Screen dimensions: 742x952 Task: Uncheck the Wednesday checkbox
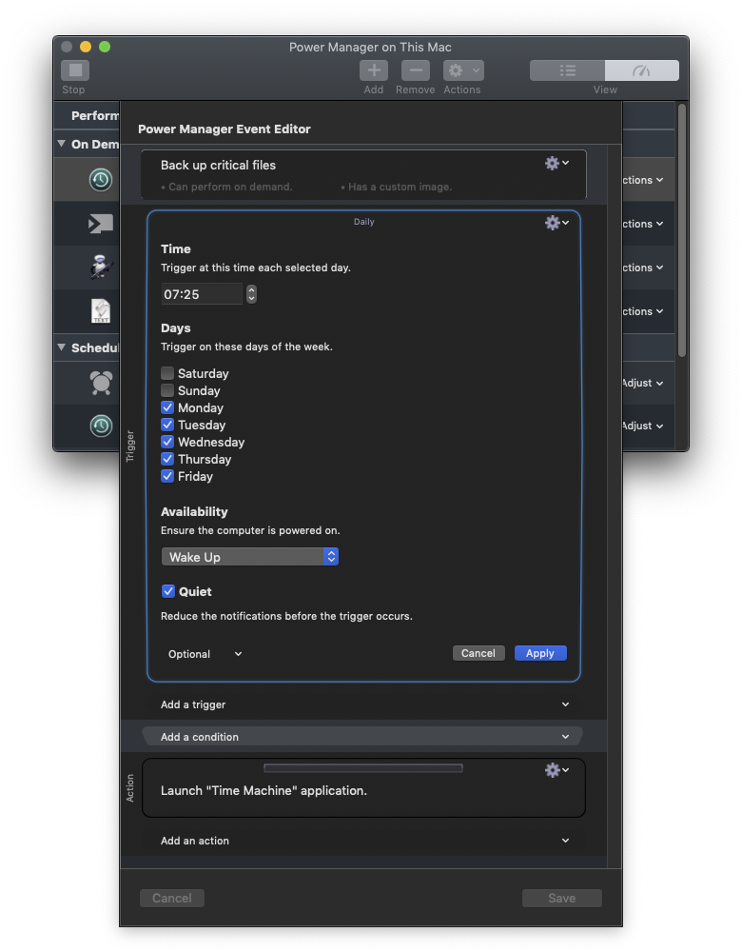click(x=167, y=442)
